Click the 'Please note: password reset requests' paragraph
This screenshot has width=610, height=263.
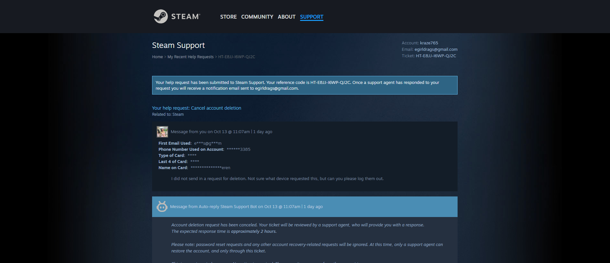pos(307,248)
